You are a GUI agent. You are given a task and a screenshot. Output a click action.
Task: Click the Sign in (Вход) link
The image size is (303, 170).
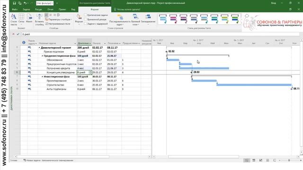point(274,3)
